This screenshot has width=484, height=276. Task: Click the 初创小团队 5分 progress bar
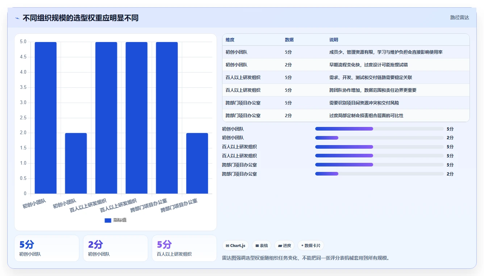click(379, 129)
